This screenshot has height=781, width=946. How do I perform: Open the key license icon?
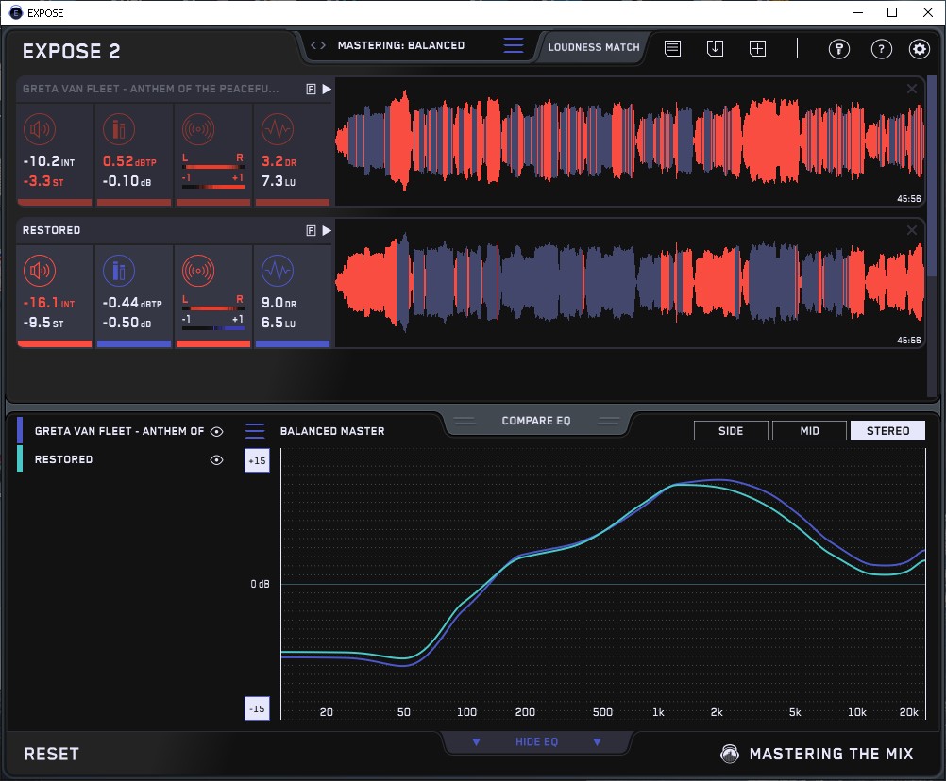[x=838, y=49]
